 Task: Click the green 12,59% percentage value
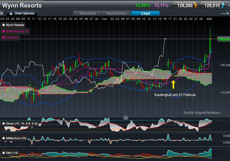tap(143, 5)
